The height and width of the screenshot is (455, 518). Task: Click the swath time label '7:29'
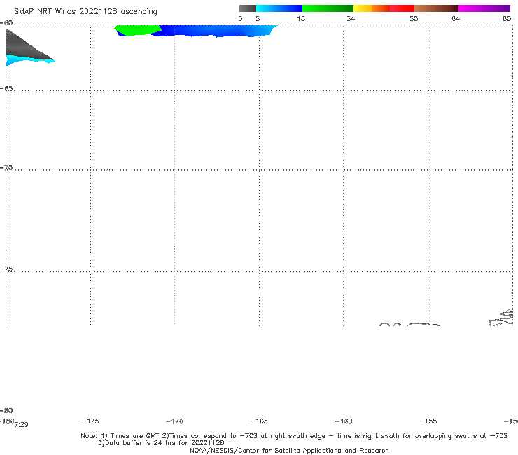(x=22, y=425)
